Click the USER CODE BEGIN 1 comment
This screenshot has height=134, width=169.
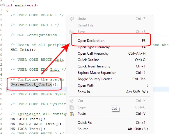point(37,15)
